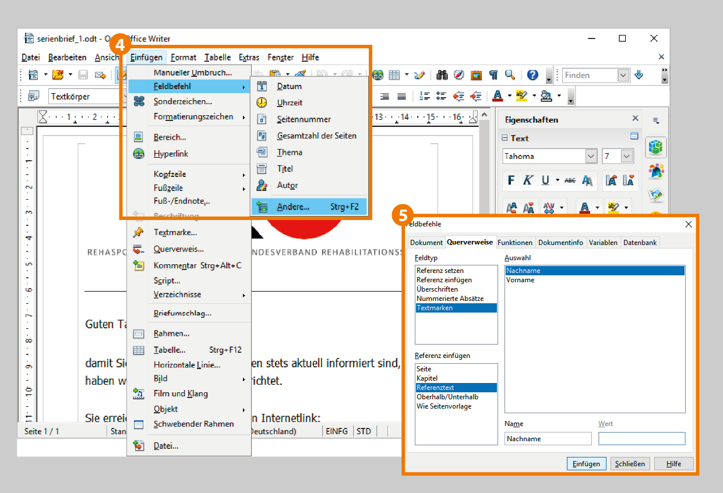Click the Schließen button

click(630, 464)
